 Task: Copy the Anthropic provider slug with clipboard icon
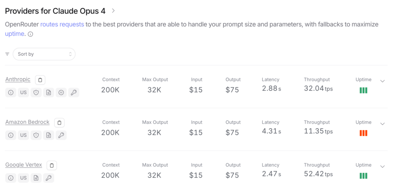click(x=40, y=80)
